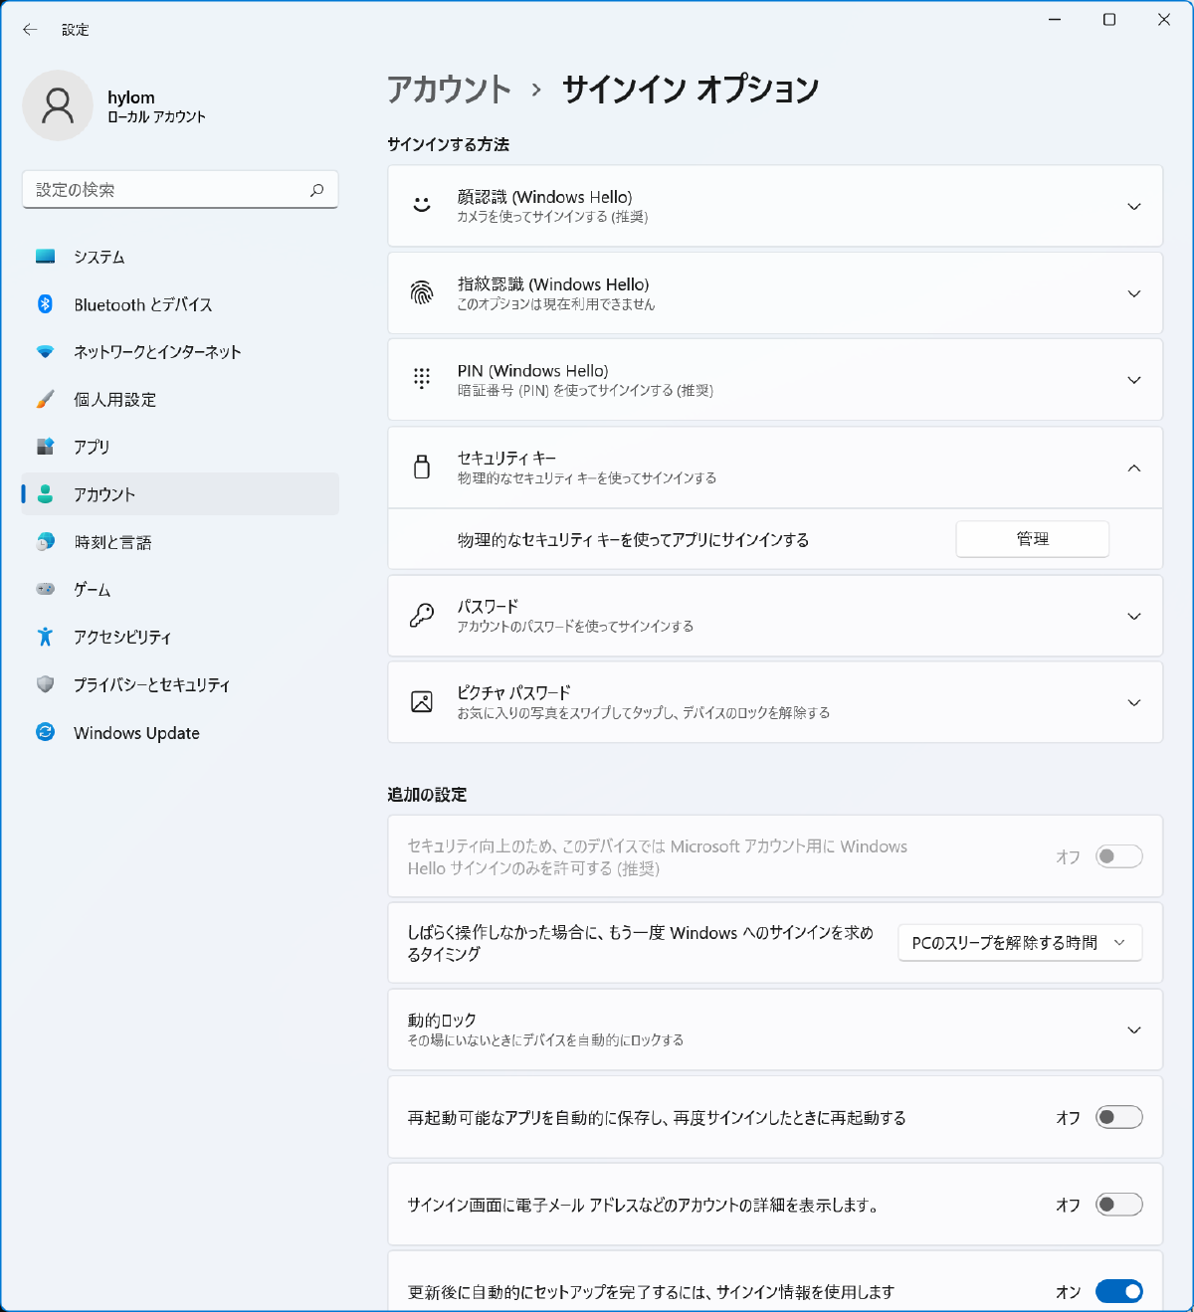Screen dimensions: 1194x1312
Task: Toggle 再起動可能なアプリを自動的に保存 switch
Action: (1118, 1117)
